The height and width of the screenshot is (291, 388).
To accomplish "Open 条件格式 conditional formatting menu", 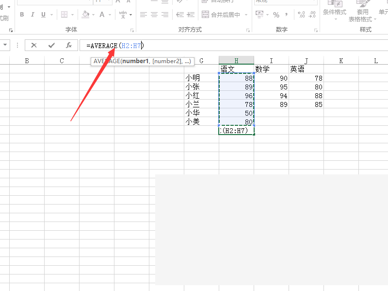I will pyautogui.click(x=335, y=10).
